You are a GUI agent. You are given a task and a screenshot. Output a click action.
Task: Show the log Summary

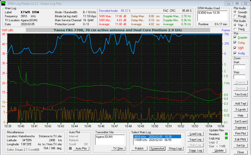240,127
